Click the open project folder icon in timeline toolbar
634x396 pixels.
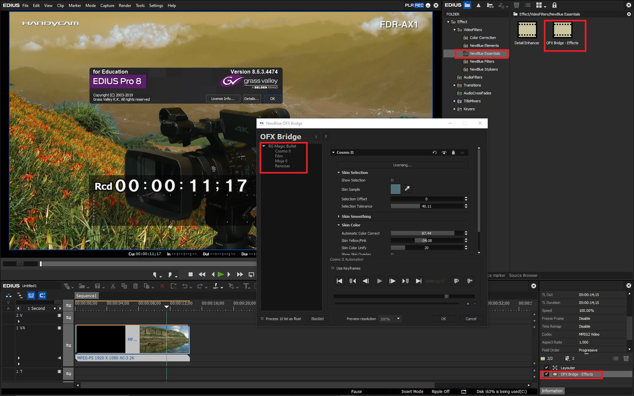[x=83, y=286]
